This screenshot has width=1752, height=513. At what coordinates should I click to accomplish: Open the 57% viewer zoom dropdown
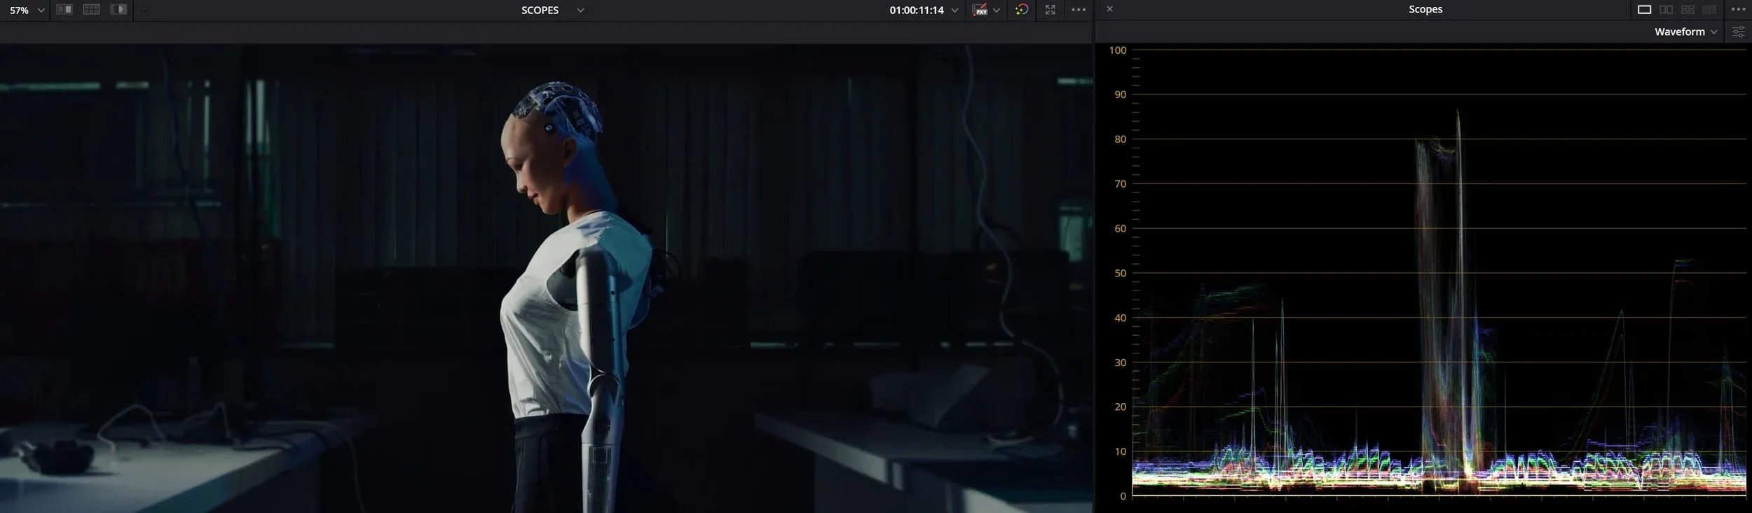(27, 10)
